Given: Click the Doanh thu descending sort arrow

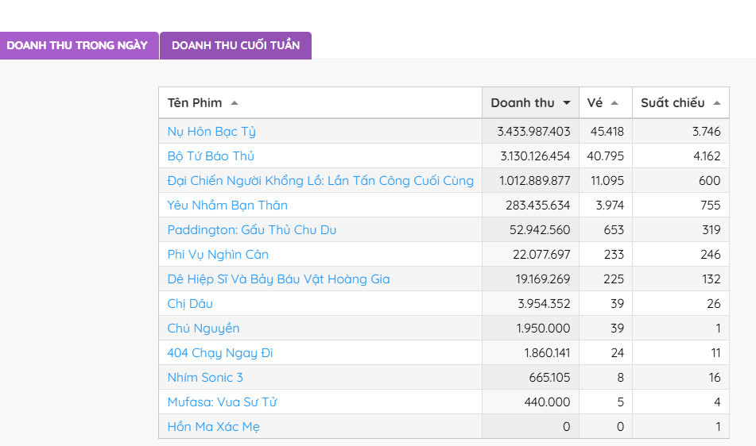Looking at the screenshot, I should (566, 103).
